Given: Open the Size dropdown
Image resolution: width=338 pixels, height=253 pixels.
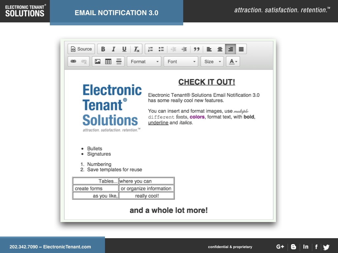Looking at the screenshot, I should point(212,62).
